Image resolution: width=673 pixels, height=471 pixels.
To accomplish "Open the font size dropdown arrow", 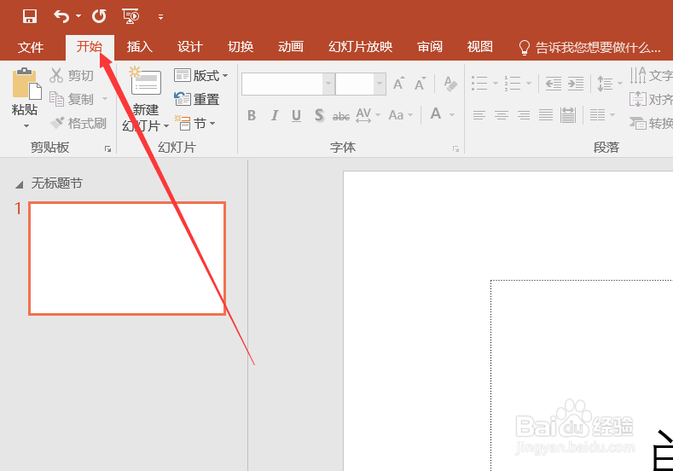I will point(380,84).
